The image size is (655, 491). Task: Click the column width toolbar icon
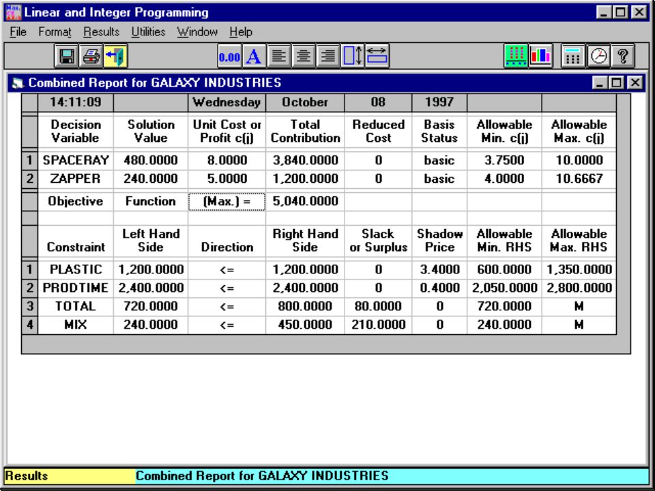coord(377,57)
